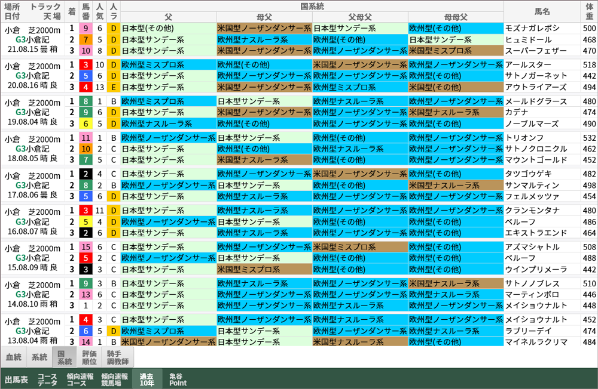This screenshot has width=598, height=389.
Task: Click horse name サトノクロニクル
Action: pyautogui.click(x=536, y=149)
